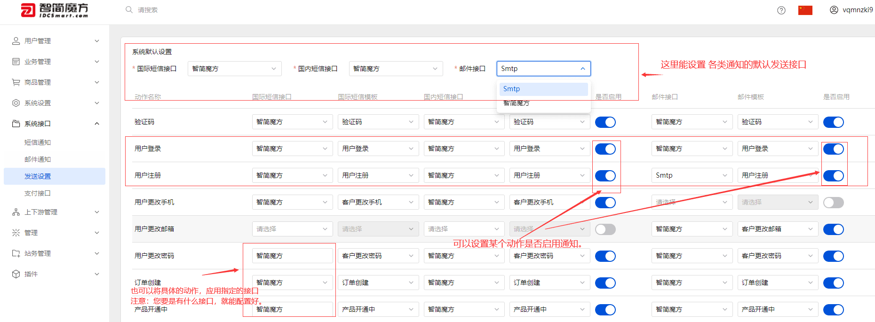Screen dimensions: 875x322
Task: Click the 动作名称 column header
Action: [x=148, y=97]
